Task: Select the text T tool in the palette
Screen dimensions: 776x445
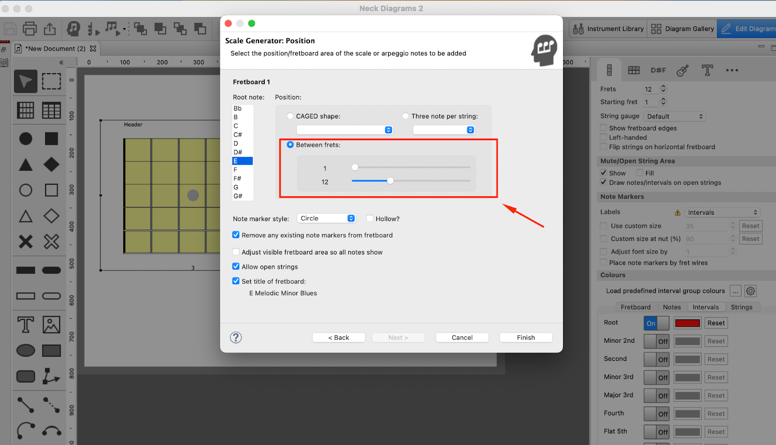Action: coord(26,325)
